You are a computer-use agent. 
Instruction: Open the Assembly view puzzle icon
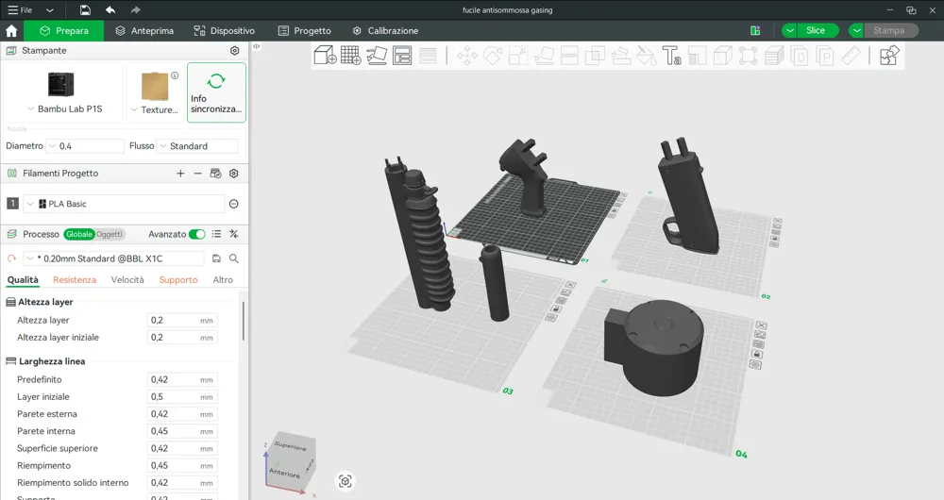click(888, 56)
